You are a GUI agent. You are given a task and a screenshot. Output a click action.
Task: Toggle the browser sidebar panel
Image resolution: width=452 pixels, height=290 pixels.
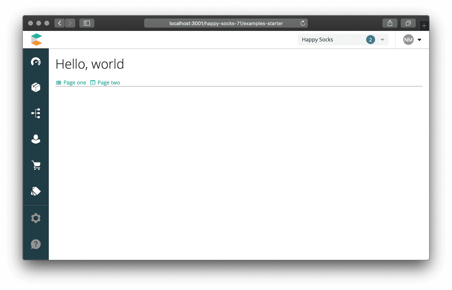tap(87, 23)
